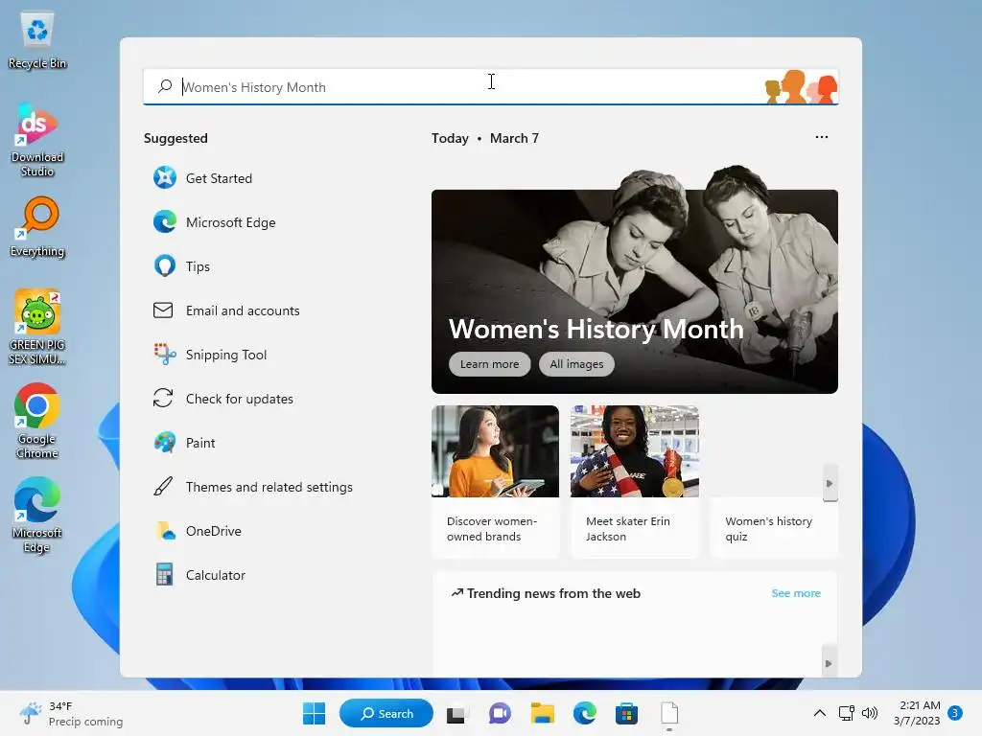982x736 pixels.
Task: Click the volume speaker tray icon
Action: coord(869,713)
